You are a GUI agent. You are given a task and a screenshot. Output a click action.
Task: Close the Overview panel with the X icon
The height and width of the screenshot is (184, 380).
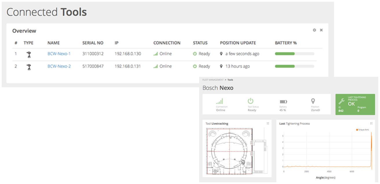coord(321,30)
